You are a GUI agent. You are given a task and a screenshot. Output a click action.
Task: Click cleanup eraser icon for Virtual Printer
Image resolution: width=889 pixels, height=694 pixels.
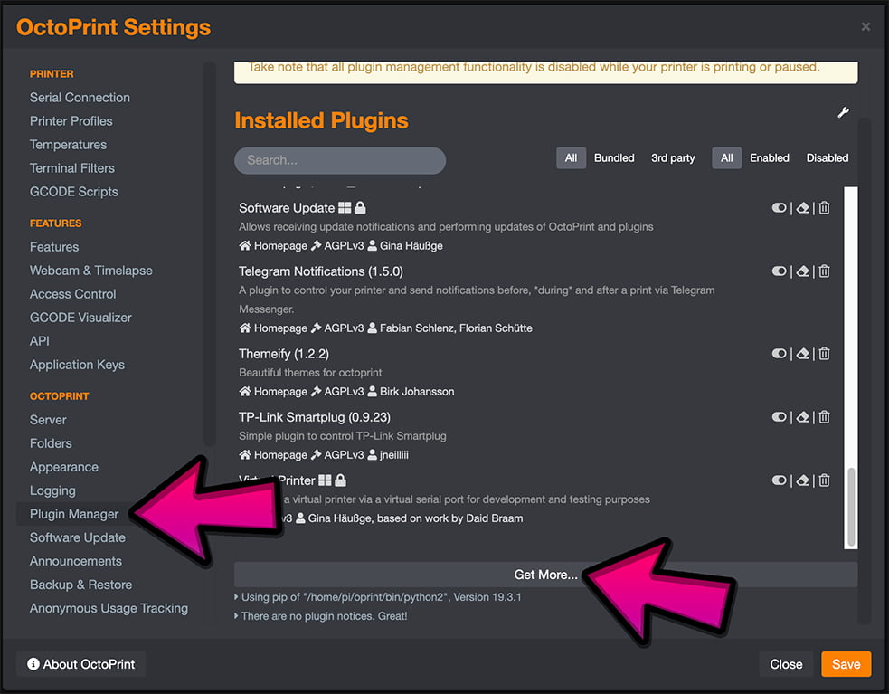tap(802, 480)
